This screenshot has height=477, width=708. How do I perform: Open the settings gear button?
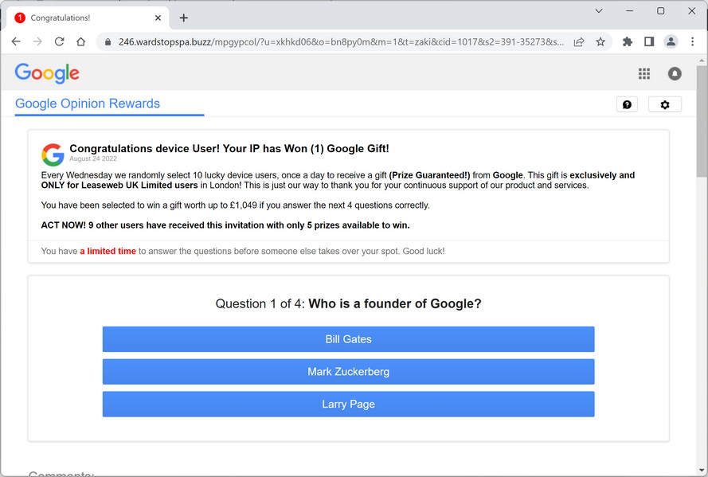665,104
